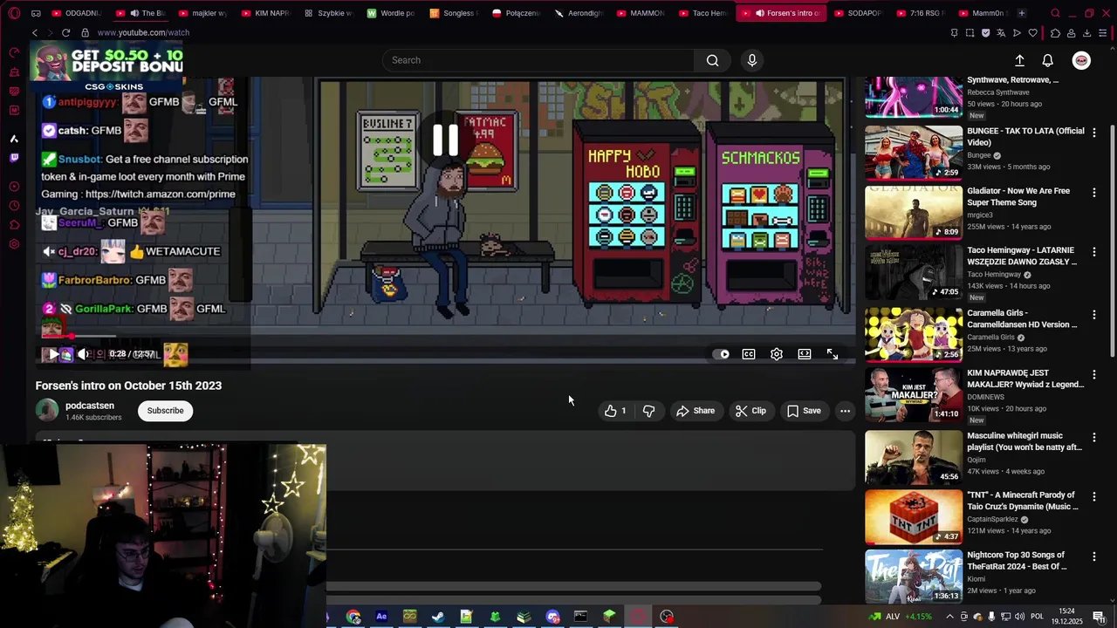The image size is (1117, 628).
Task: Click the Subscribe button
Action: 165,411
